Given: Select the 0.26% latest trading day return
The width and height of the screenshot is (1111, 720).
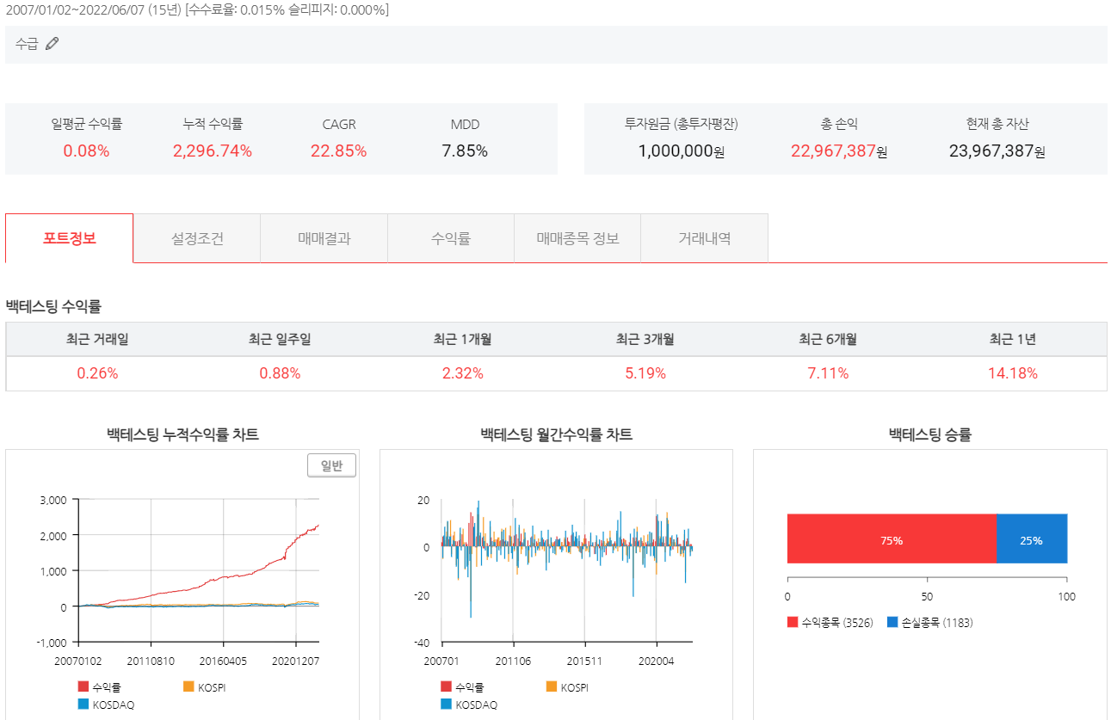Looking at the screenshot, I should tap(97, 373).
